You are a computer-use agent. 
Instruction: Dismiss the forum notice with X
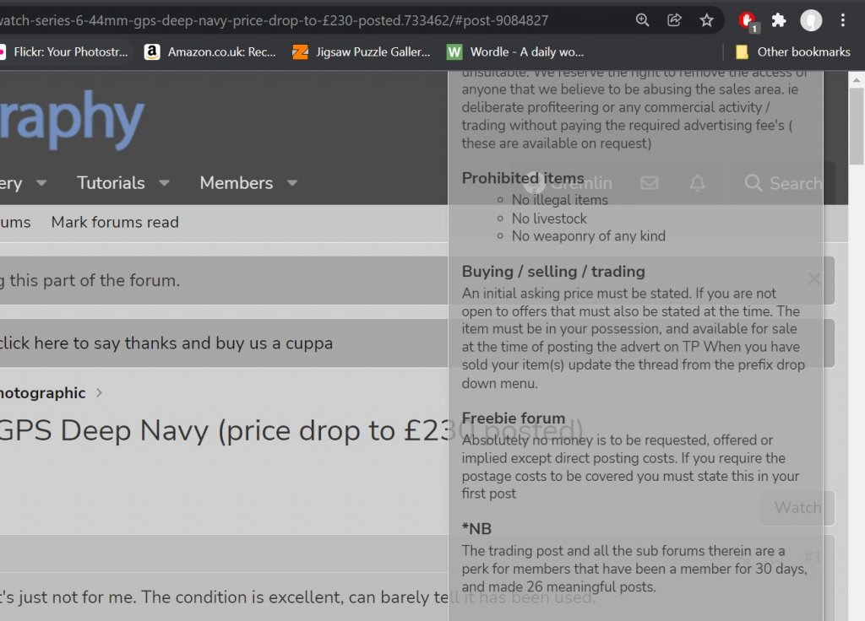coord(814,279)
